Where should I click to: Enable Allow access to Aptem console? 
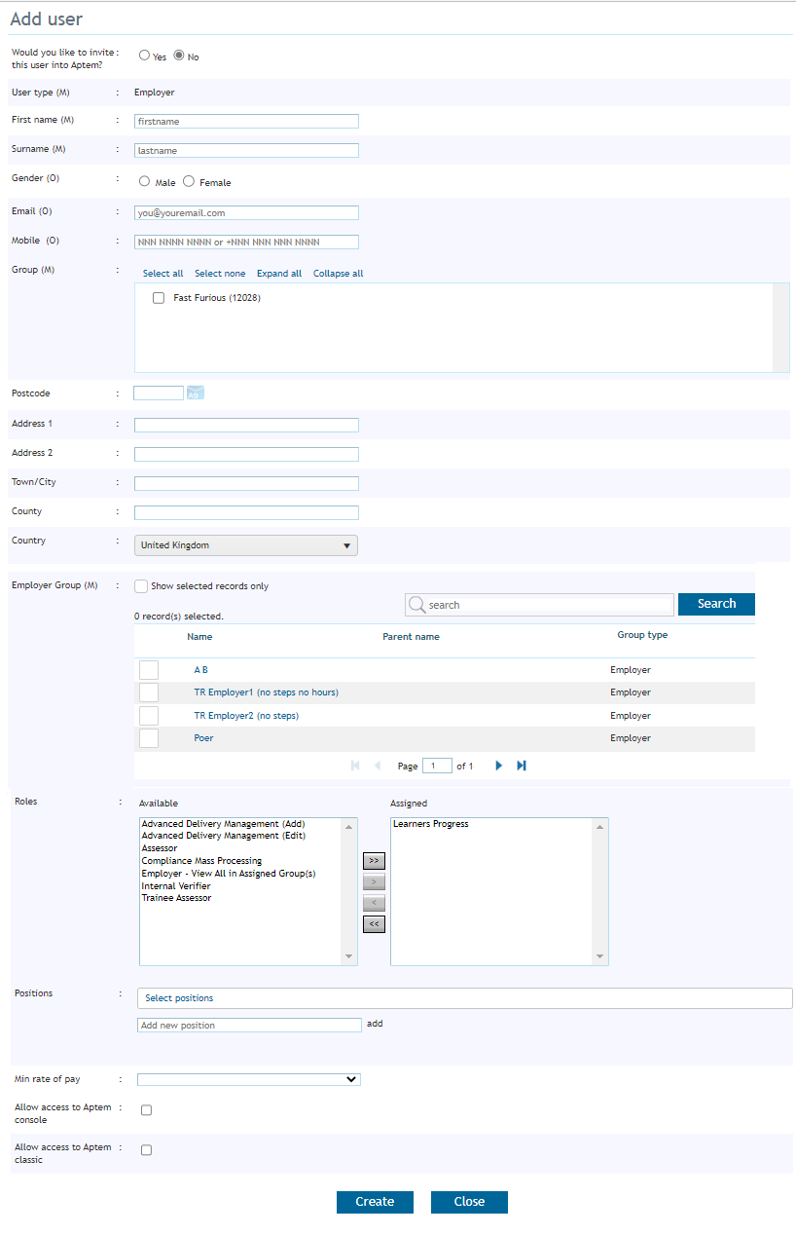146,1109
